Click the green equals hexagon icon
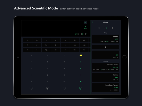 click(x=81, y=88)
